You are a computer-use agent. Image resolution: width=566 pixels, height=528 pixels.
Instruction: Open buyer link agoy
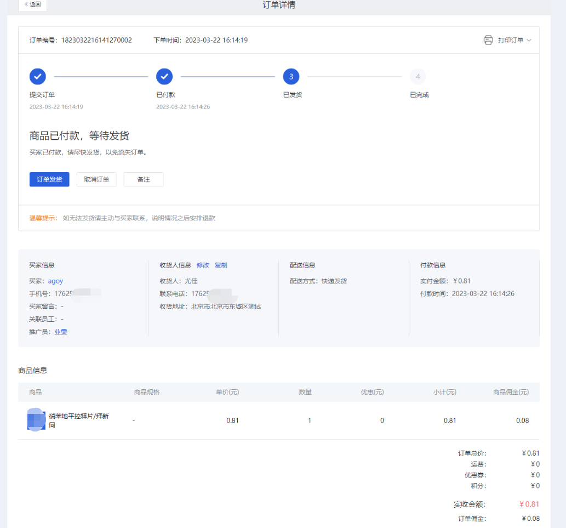[55, 281]
